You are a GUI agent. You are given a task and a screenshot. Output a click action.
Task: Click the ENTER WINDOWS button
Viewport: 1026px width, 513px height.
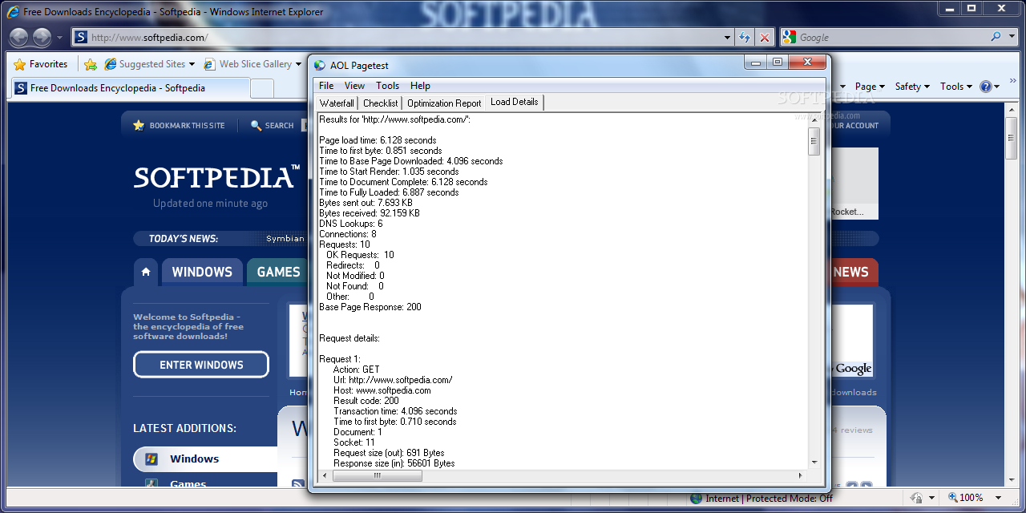(x=201, y=365)
